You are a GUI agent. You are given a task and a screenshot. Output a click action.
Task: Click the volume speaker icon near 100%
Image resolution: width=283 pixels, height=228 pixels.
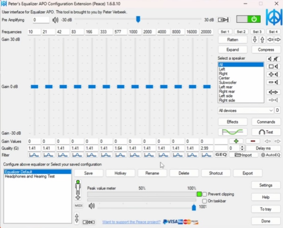(92, 206)
